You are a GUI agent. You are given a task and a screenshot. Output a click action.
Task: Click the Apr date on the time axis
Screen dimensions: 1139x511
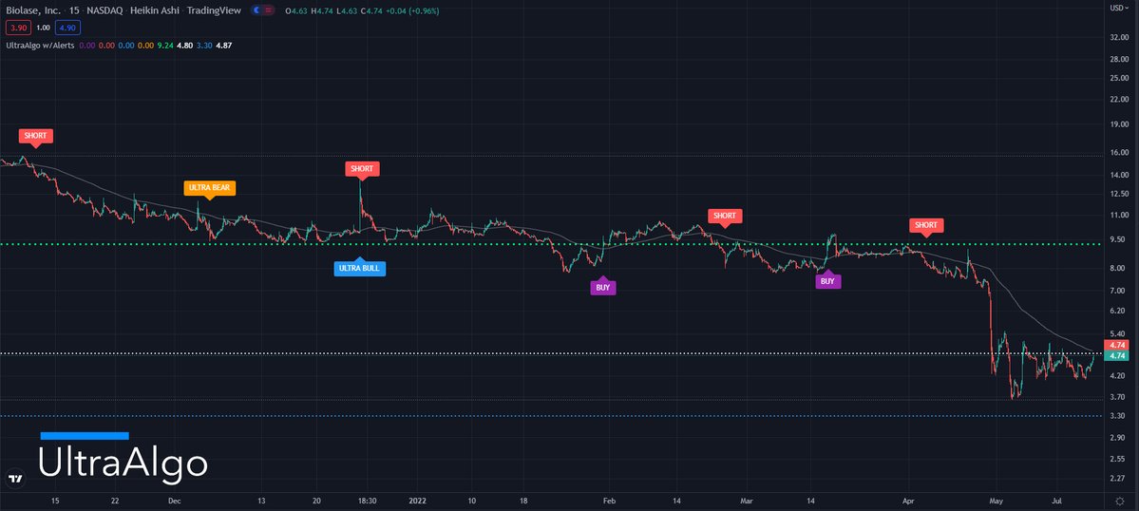(908, 501)
